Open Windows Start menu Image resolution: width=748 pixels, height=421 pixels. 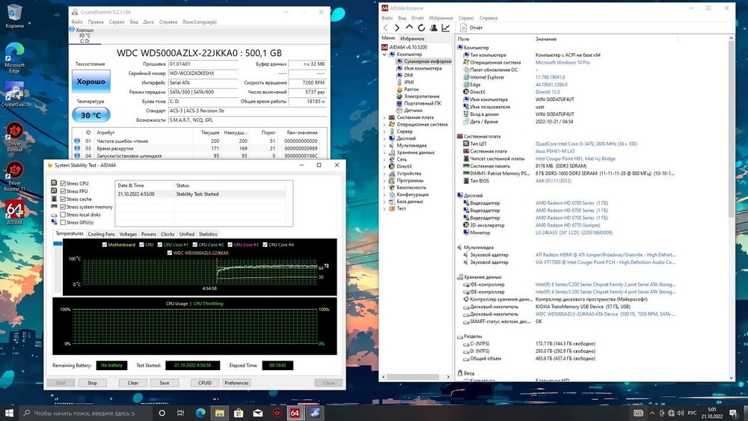[9, 413]
